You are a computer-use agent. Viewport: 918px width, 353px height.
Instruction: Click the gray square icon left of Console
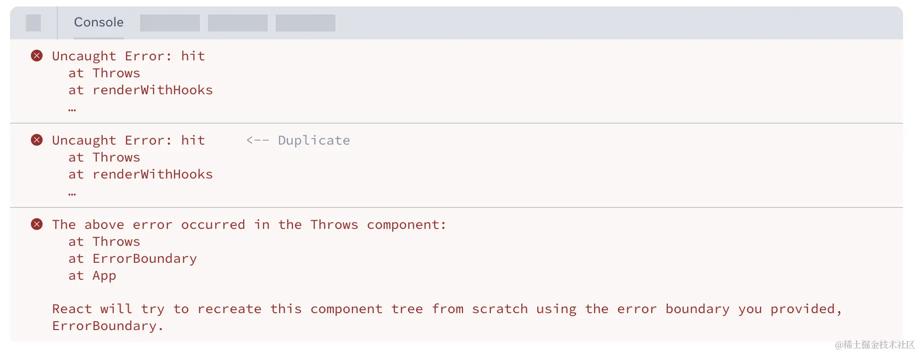(33, 23)
